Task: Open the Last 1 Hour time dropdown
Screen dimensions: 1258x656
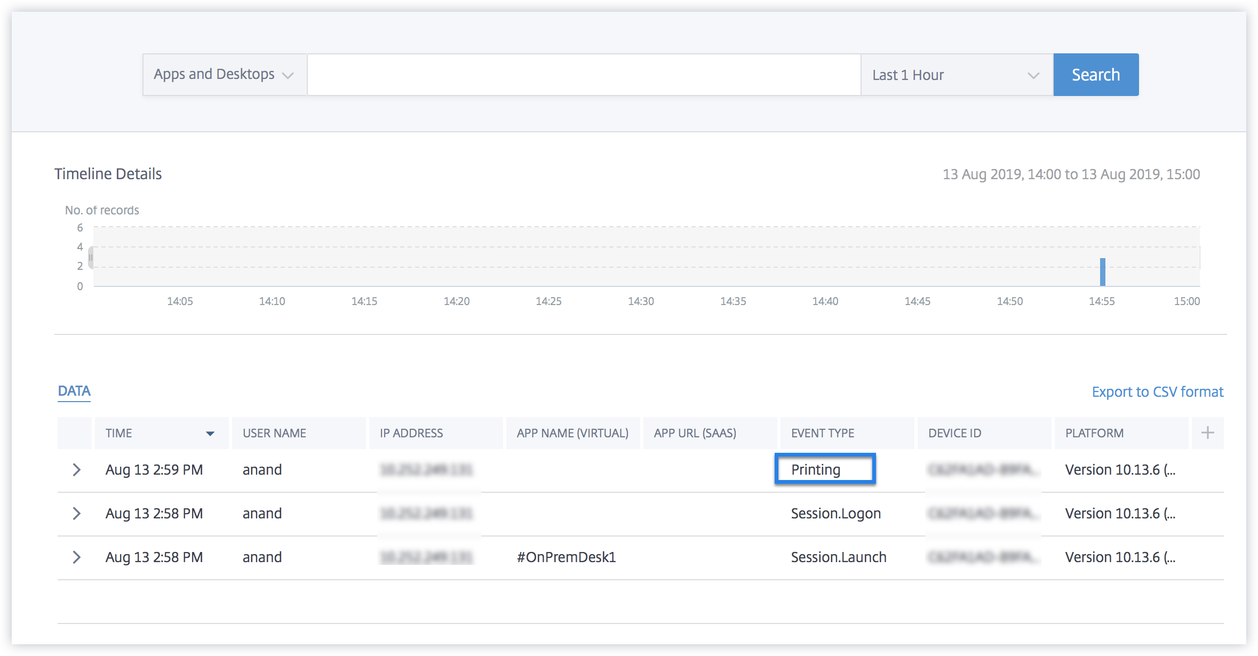Action: 956,75
